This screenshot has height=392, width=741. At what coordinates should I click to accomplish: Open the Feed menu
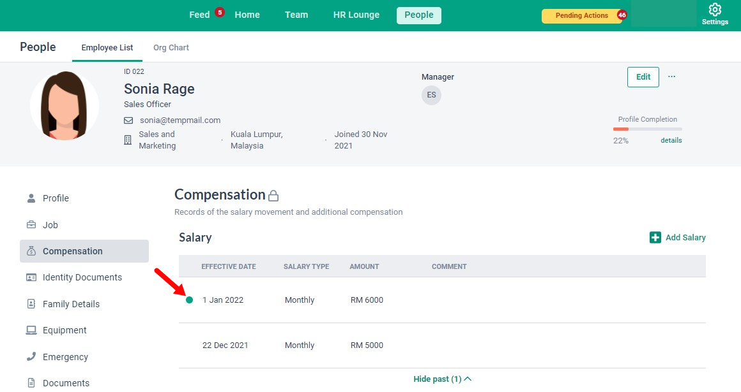(x=199, y=15)
